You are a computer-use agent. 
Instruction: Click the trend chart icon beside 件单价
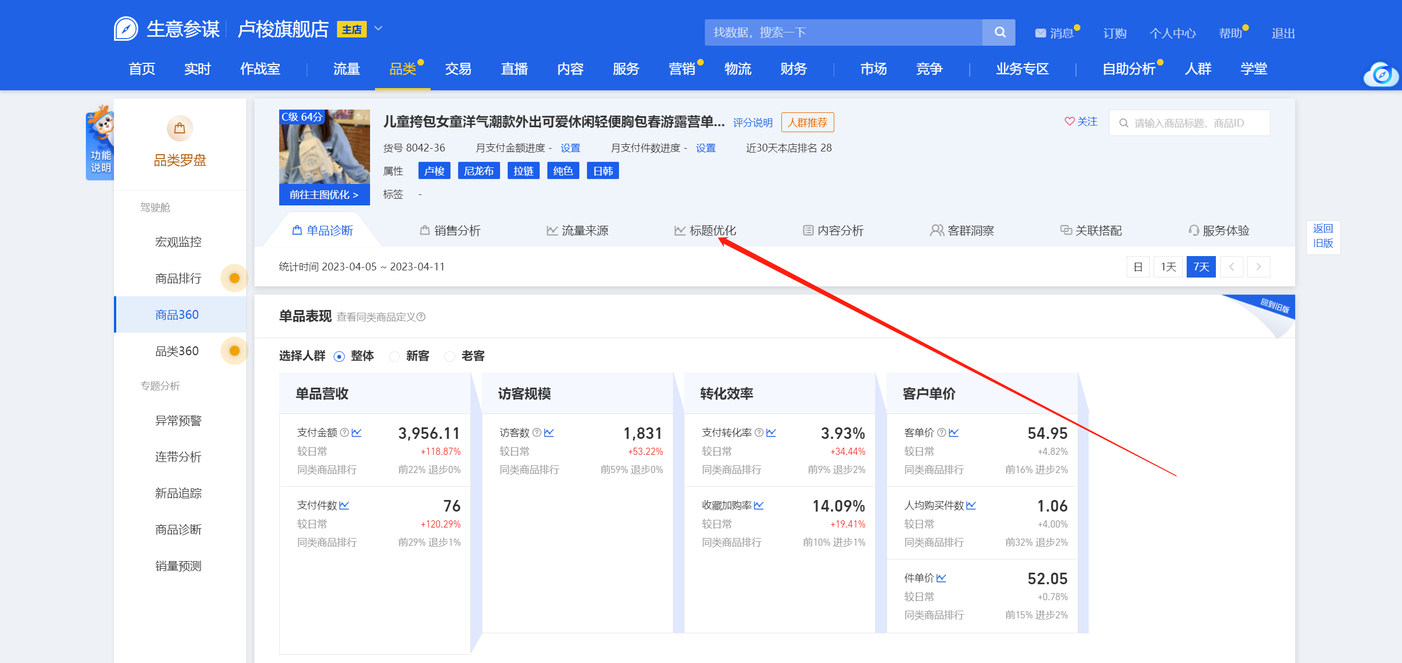point(941,578)
